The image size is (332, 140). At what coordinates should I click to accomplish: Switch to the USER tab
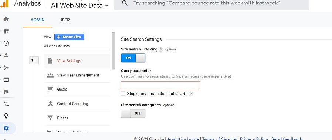(x=64, y=20)
